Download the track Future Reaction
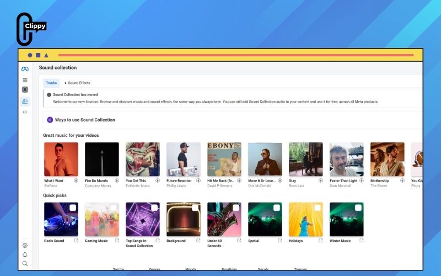The width and height of the screenshot is (441, 276). pyautogui.click(x=198, y=181)
